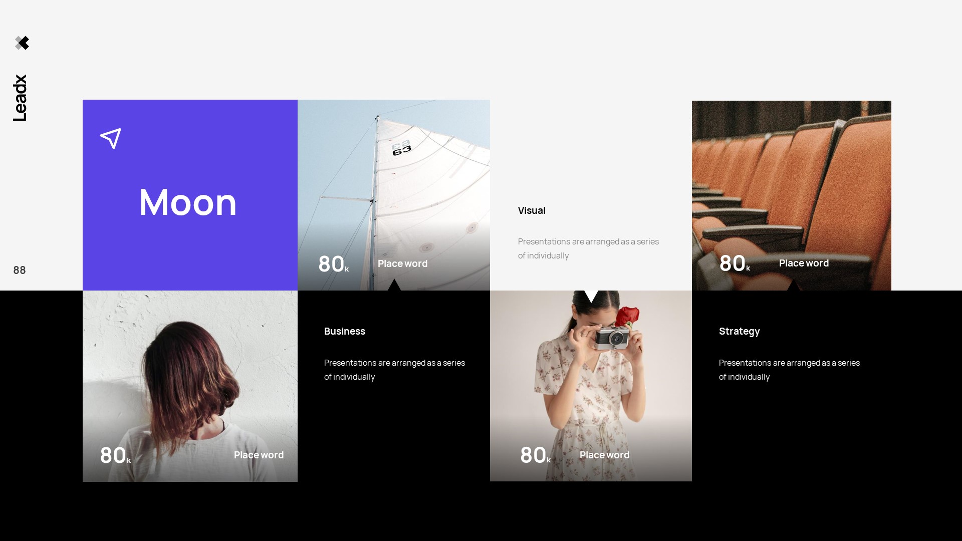Click the page number 88
The image size is (962, 541).
(20, 270)
